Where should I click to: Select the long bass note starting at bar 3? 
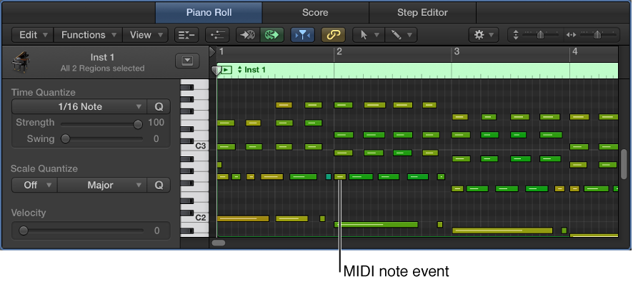[x=502, y=230]
